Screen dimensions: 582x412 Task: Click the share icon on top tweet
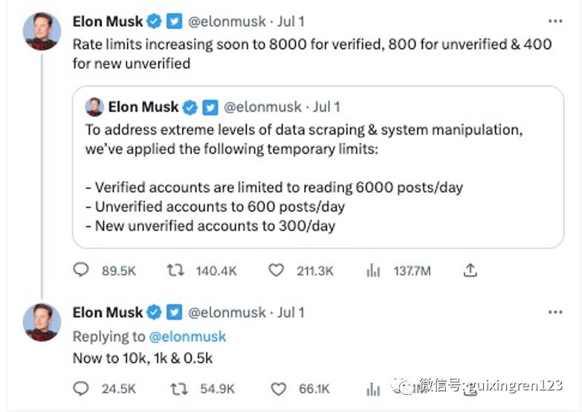point(470,271)
